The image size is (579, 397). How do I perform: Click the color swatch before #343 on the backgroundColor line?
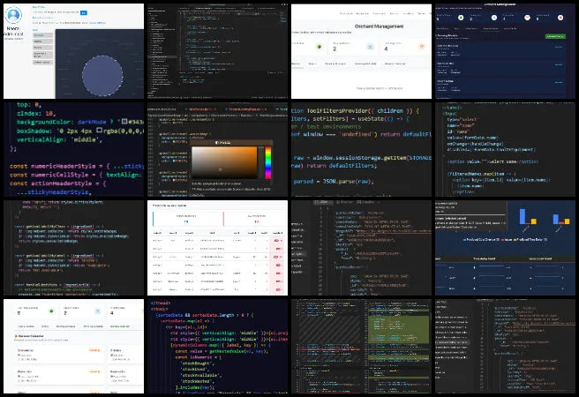(x=124, y=121)
